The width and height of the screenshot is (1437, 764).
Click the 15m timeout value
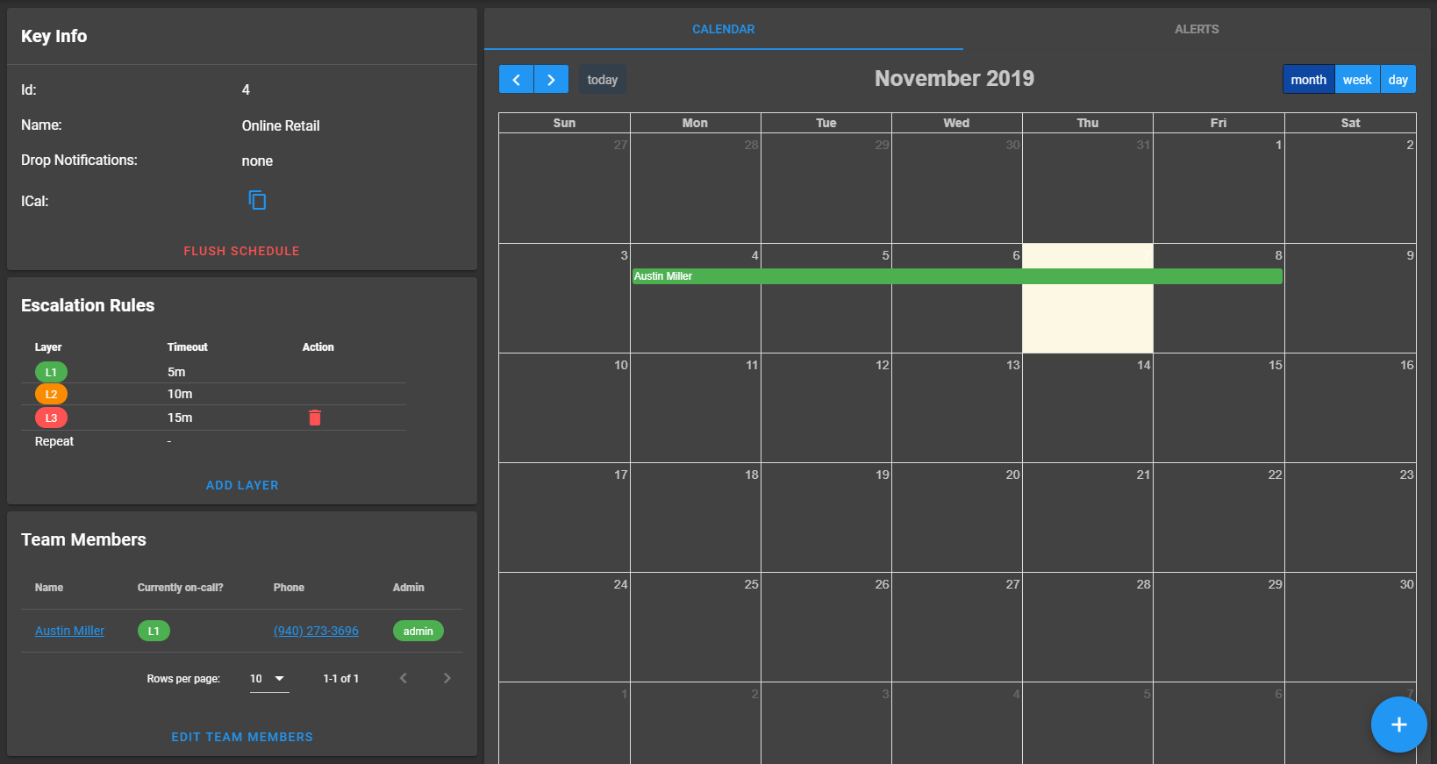(x=180, y=418)
